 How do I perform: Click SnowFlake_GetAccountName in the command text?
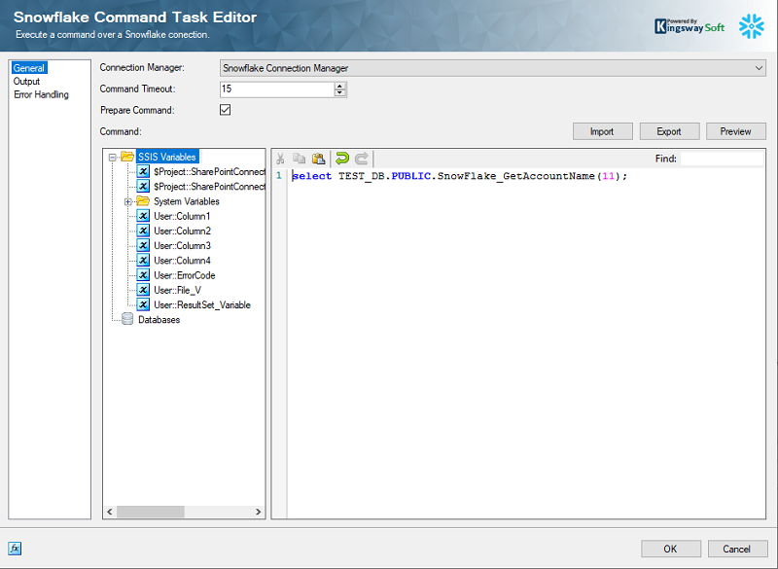point(516,176)
